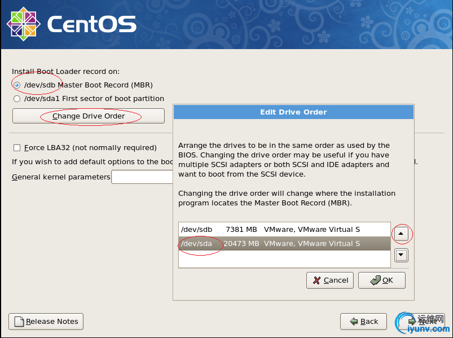The image size is (453, 338).
Task: Go Back to previous installer step
Action: coord(363,322)
